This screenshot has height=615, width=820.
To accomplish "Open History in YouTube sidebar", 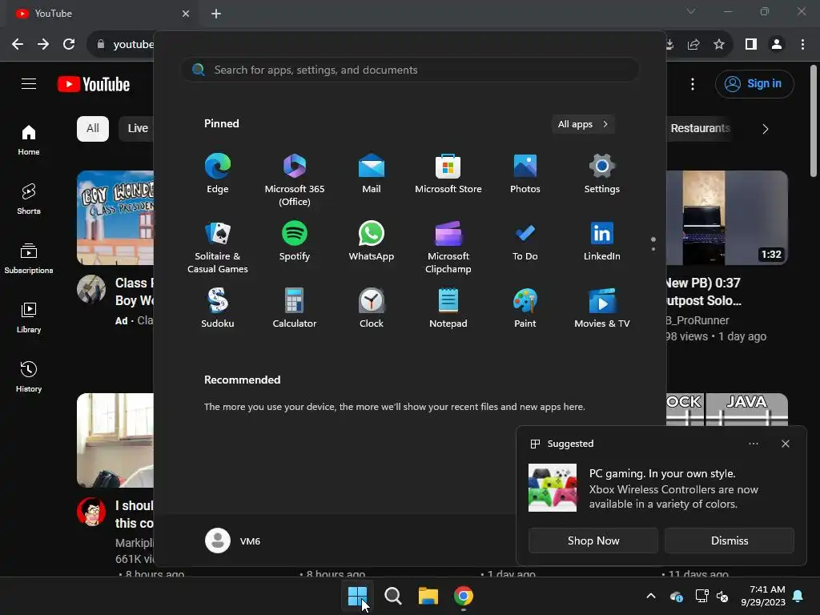I will pos(29,376).
